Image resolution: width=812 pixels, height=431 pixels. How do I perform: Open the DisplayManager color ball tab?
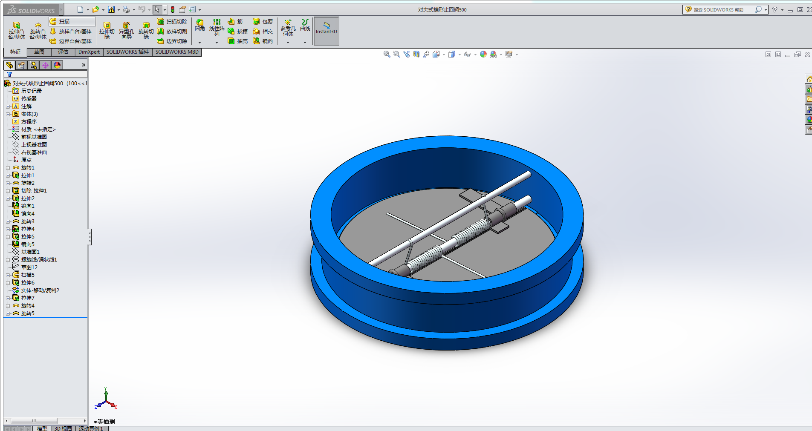point(57,65)
